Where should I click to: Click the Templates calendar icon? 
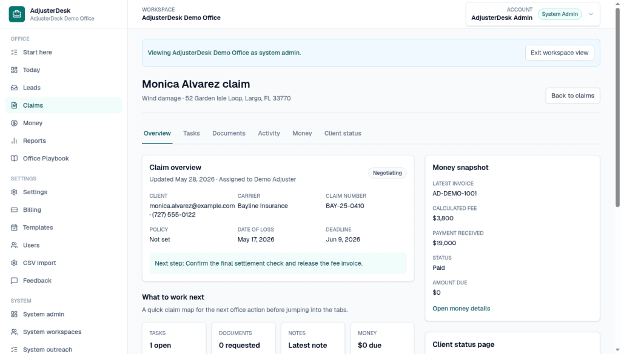point(15,228)
